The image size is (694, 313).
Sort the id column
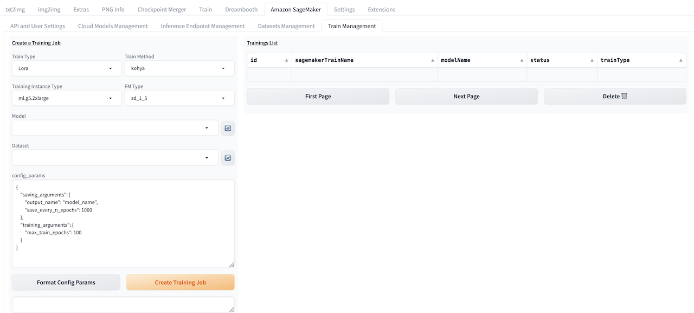pos(286,60)
